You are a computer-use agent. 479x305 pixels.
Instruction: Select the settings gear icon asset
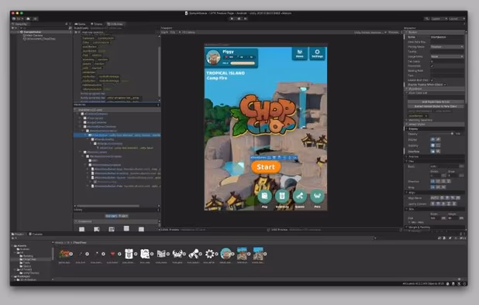[x=209, y=254]
